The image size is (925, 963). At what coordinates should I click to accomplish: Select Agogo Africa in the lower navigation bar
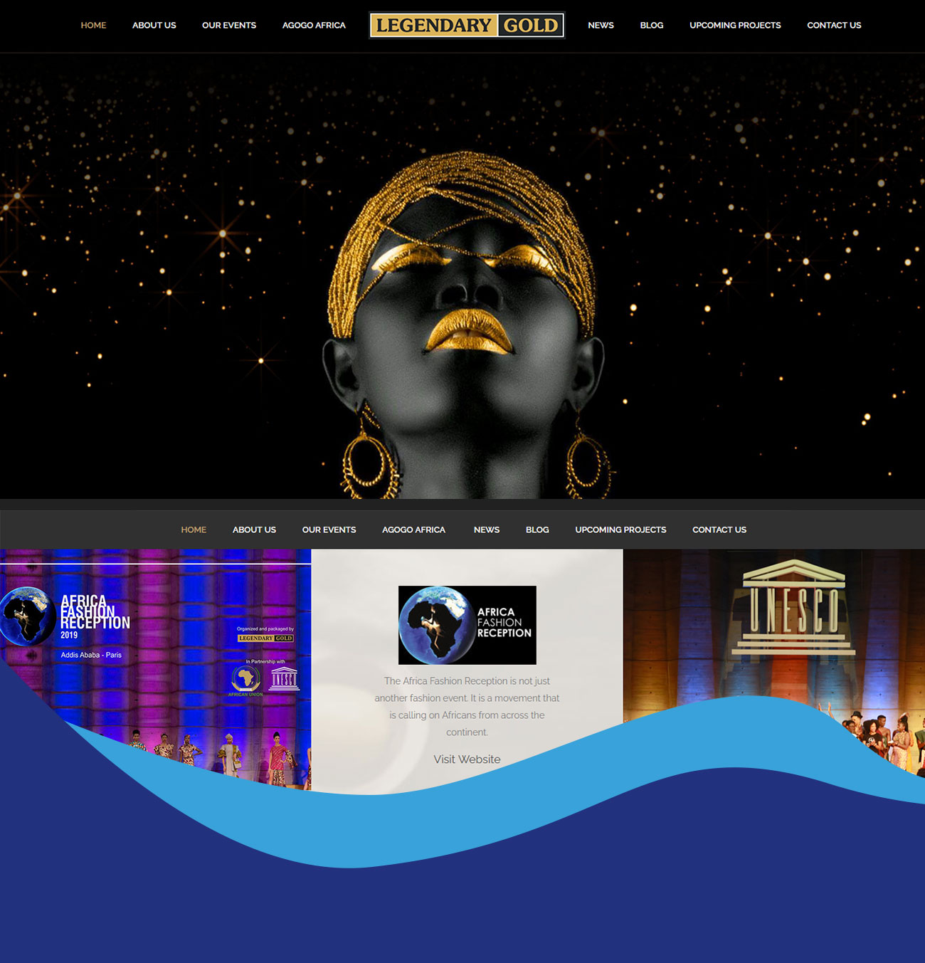pos(413,530)
